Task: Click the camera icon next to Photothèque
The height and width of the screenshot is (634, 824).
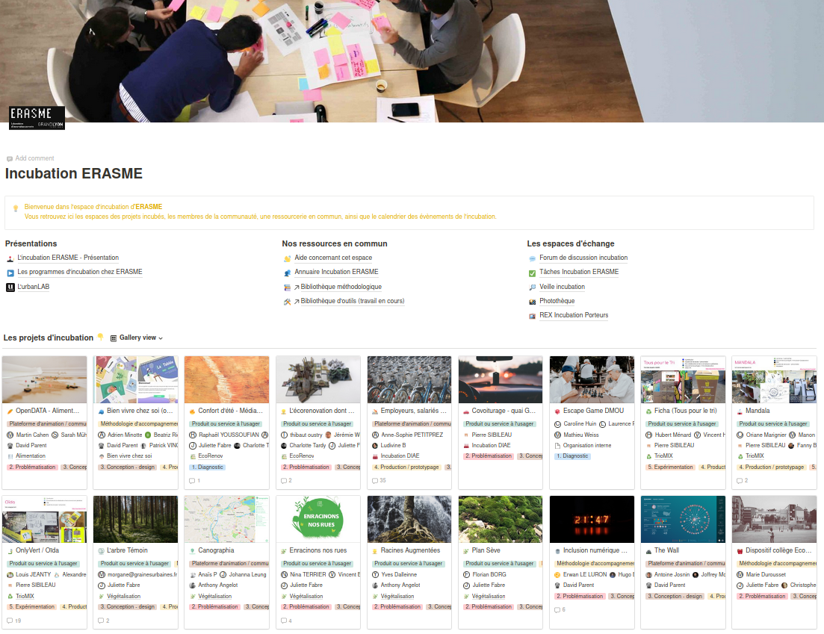Action: (x=532, y=302)
